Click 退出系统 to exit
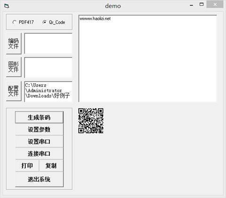The image size is (226, 198). [39, 179]
